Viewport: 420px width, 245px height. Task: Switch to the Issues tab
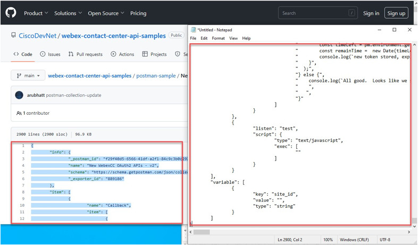(x=50, y=54)
